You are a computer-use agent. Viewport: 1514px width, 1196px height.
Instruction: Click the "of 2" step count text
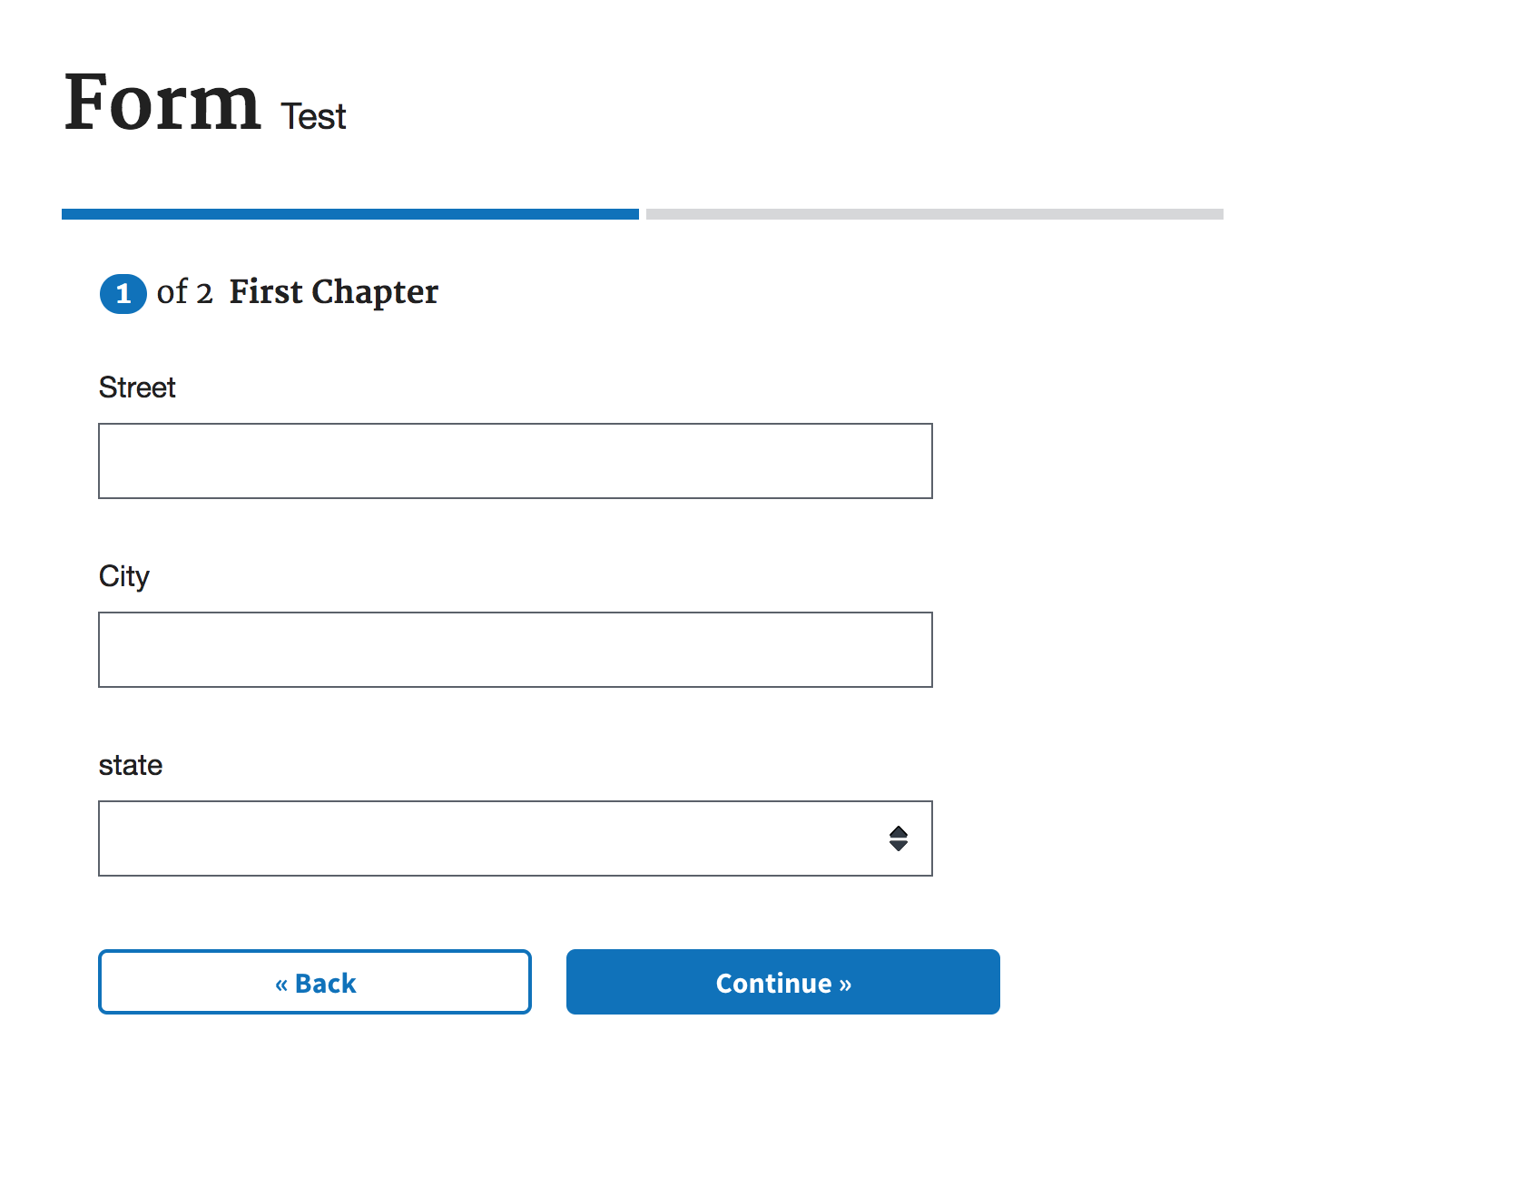coord(184,292)
